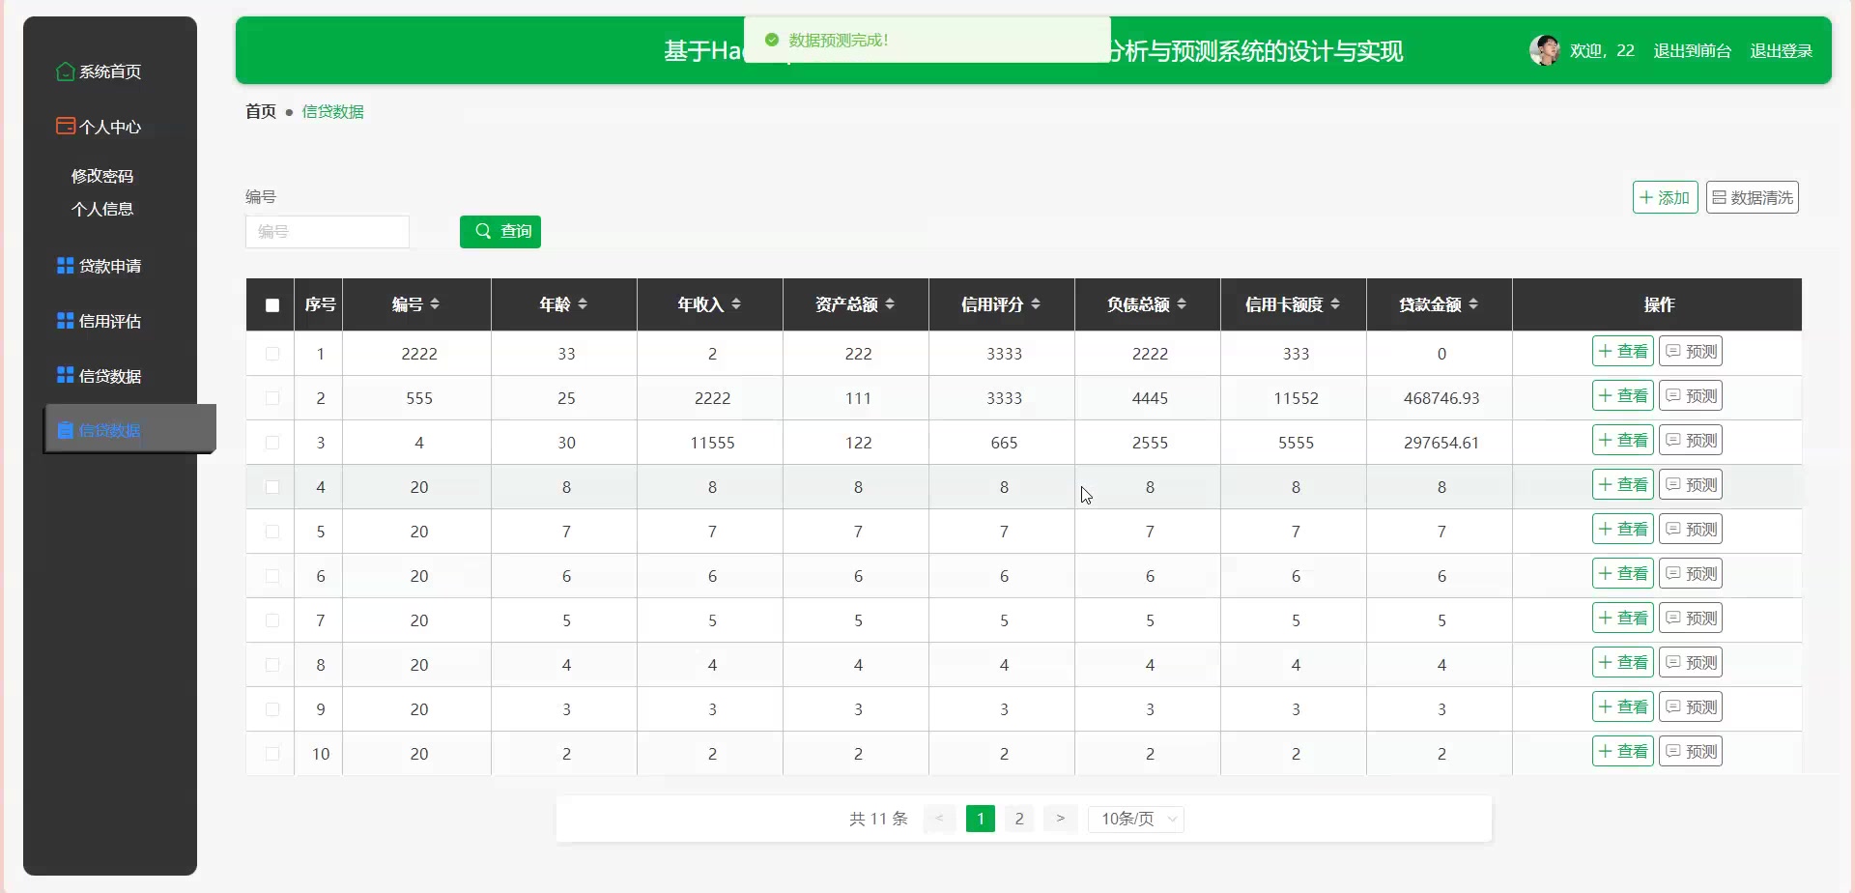Sort by 编号 column arrows
Viewport: 1855px width, 893px height.
(x=435, y=304)
